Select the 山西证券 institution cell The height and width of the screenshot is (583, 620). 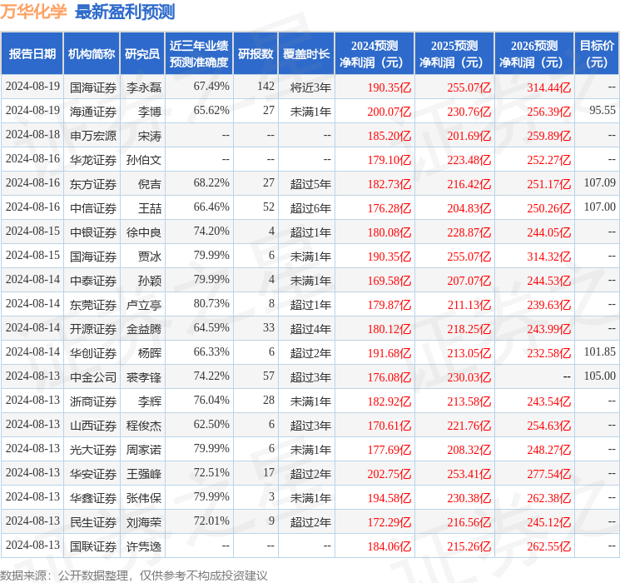[x=93, y=426]
